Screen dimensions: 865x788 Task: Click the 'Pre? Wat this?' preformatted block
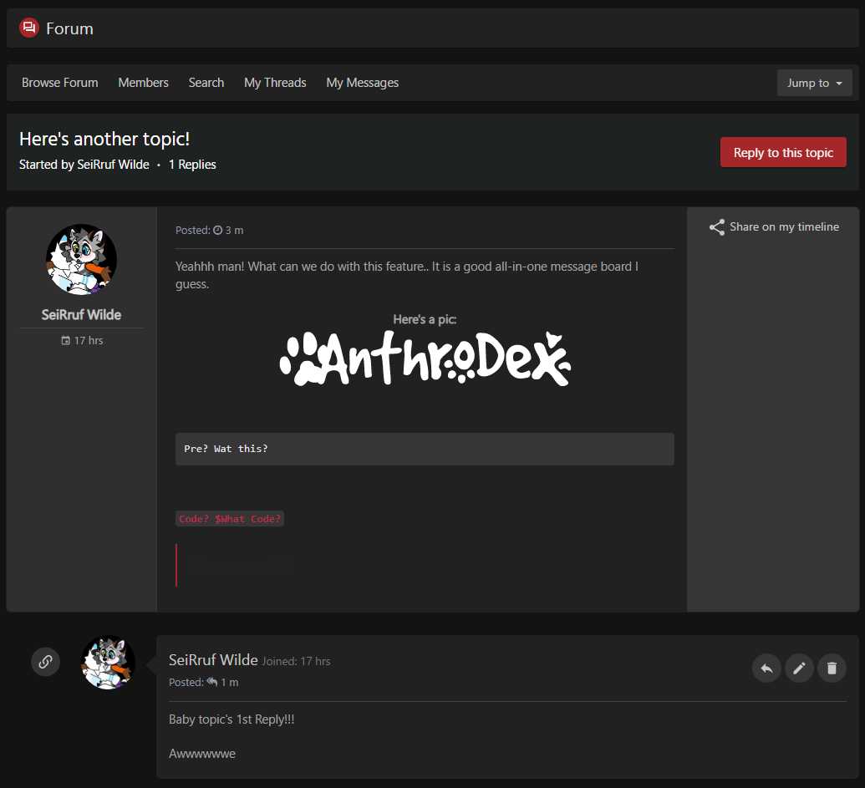pyautogui.click(x=425, y=449)
